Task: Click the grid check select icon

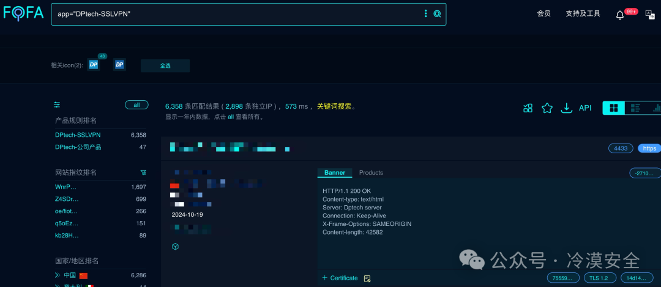Action: [x=528, y=108]
